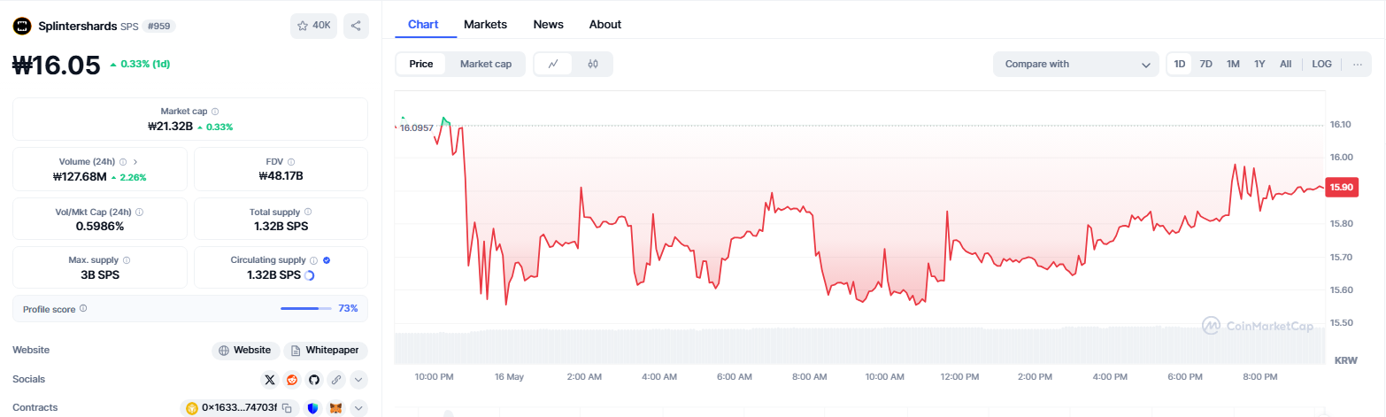Select the 1M time range

[x=1233, y=64]
